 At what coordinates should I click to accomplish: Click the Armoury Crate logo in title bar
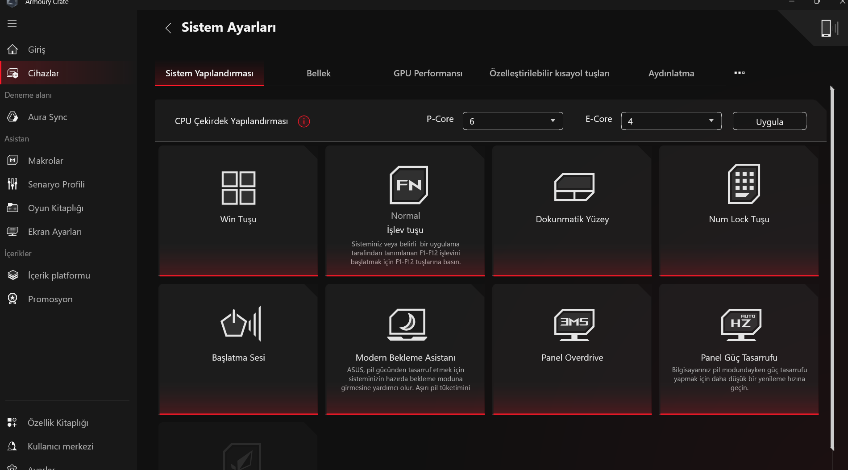point(12,3)
